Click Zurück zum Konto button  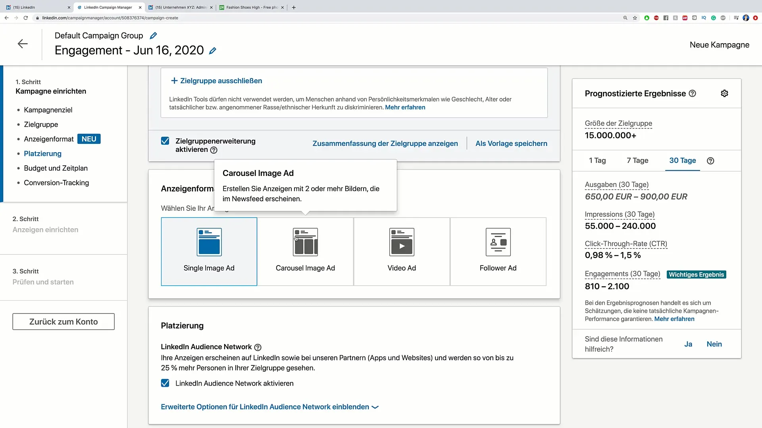point(63,321)
